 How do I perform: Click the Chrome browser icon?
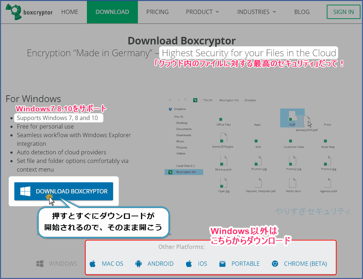pyautogui.click(x=275, y=264)
